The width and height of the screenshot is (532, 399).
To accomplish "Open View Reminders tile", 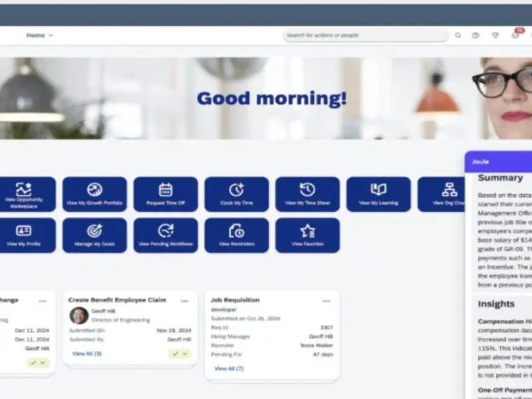I will 237,235.
